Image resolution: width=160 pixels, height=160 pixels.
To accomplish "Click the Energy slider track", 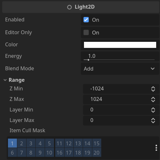I will coord(119,60).
